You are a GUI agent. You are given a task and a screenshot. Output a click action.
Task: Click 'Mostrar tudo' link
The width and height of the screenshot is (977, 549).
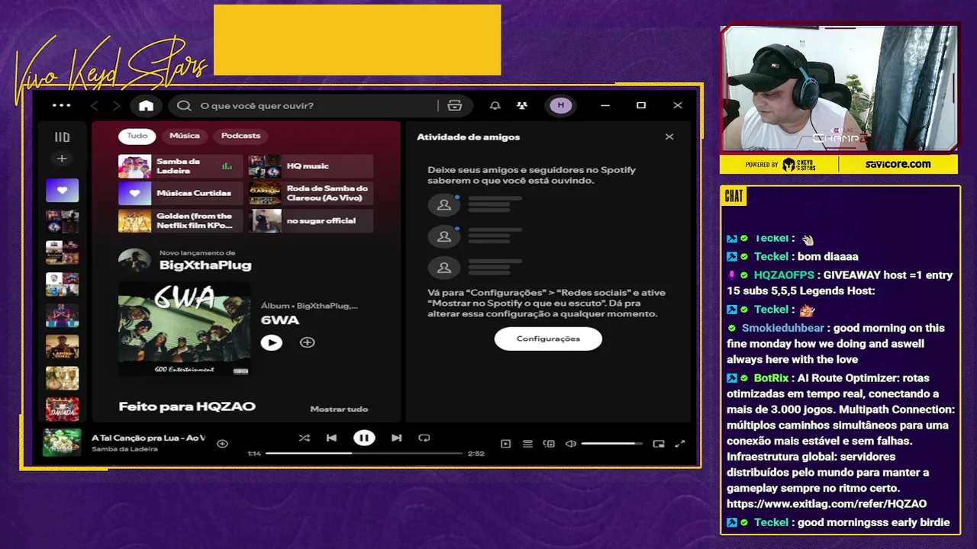(x=339, y=409)
